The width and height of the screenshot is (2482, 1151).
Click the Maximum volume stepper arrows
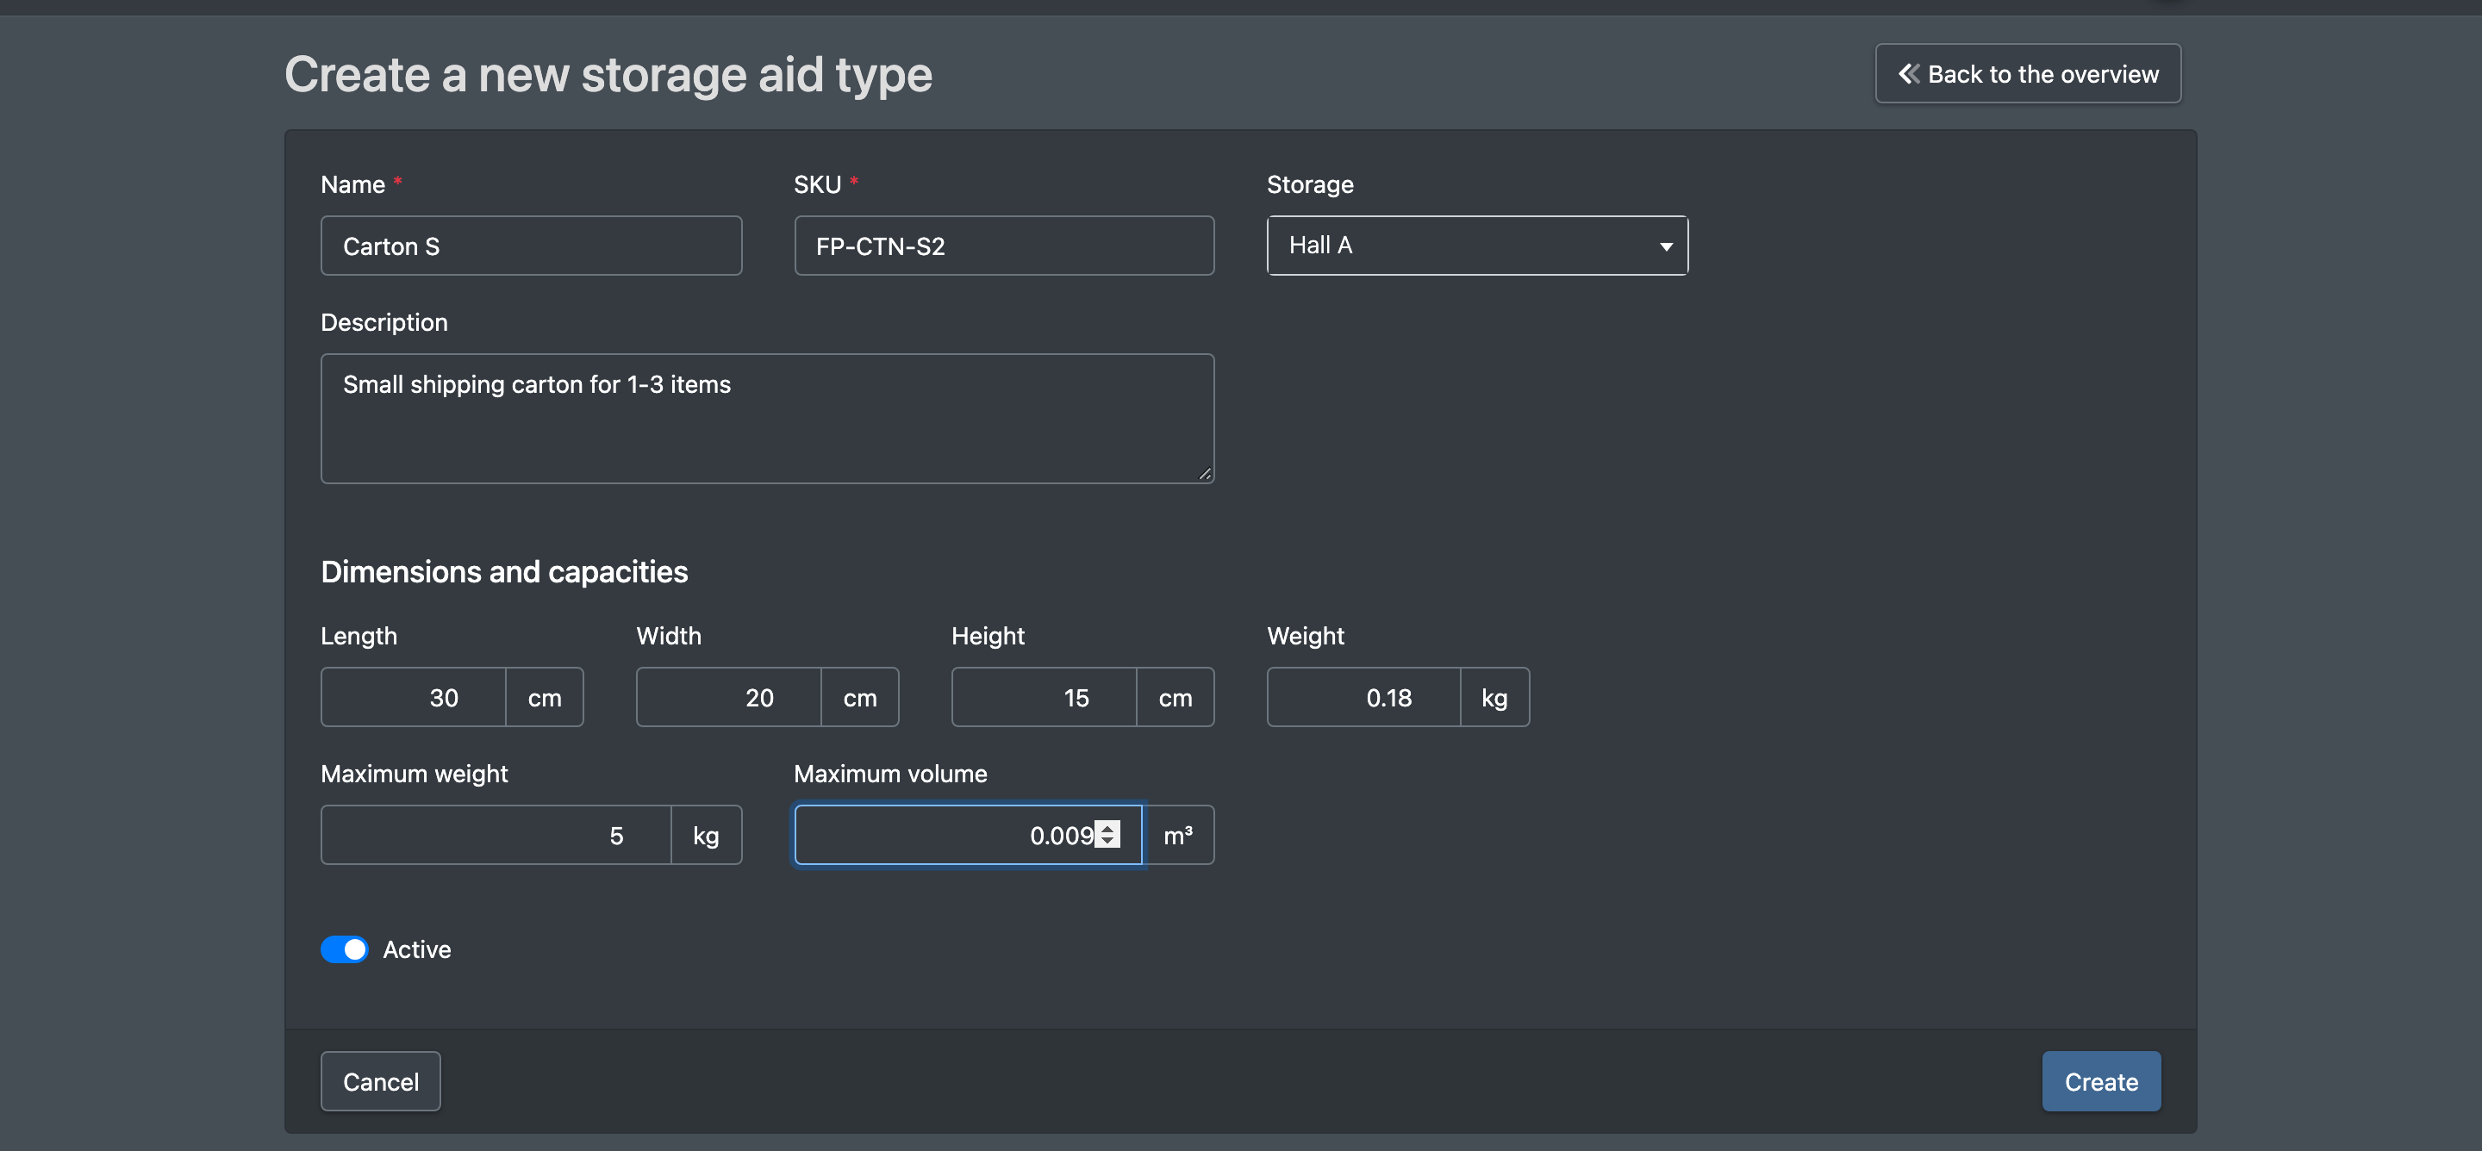point(1107,834)
